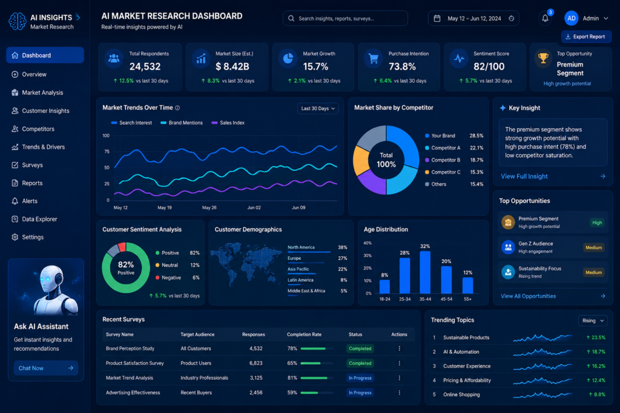Screen dimensions: 620x413
Task: Click the Total Respondents people icon
Action: (x=114, y=59)
